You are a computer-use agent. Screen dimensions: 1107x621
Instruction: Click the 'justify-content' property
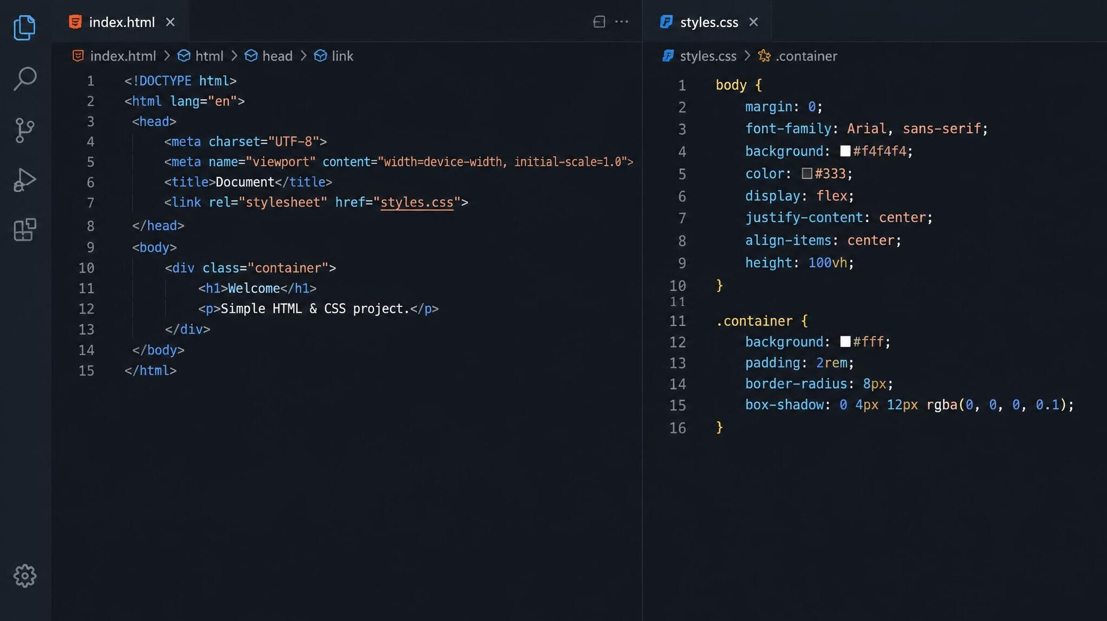[804, 218]
